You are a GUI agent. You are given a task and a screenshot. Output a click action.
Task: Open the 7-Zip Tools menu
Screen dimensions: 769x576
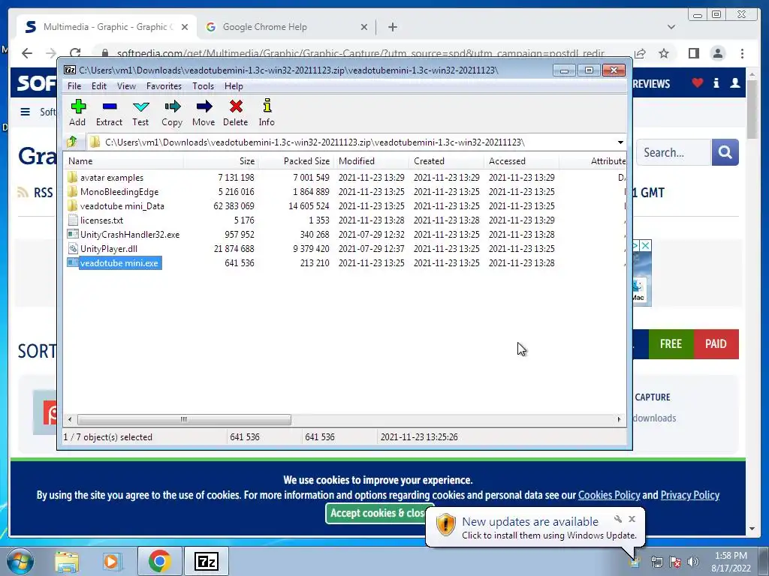point(203,86)
